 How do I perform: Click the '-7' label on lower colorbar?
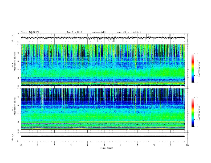click(x=196, y=127)
